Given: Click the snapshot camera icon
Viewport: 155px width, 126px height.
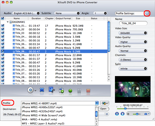Looking at the screenshot, I should click(x=146, y=114).
